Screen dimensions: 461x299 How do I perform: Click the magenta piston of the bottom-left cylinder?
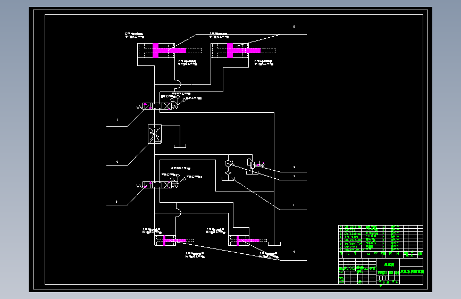[x=164, y=240]
